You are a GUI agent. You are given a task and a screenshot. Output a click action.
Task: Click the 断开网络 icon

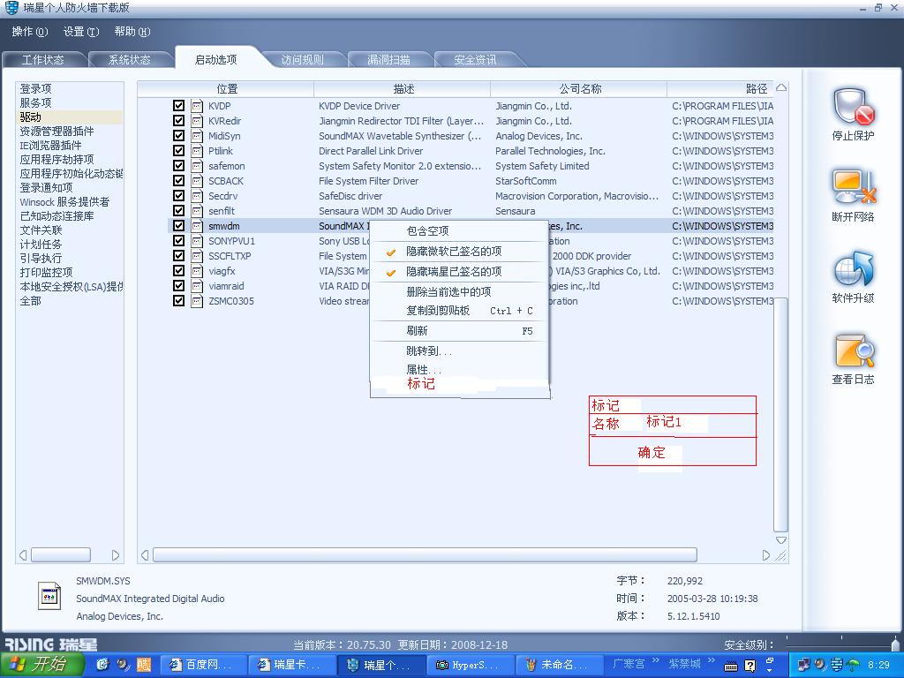click(853, 187)
